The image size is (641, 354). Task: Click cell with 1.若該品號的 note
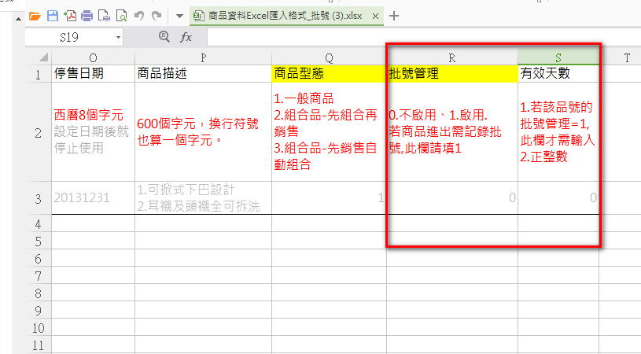[558, 132]
